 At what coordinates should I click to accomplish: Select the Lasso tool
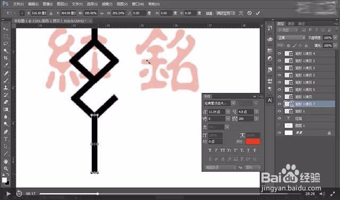coord(6,44)
